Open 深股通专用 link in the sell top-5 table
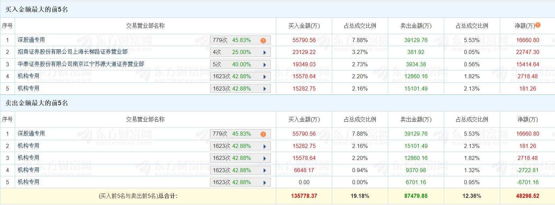Screen dimensions: 555x205 coord(31,134)
